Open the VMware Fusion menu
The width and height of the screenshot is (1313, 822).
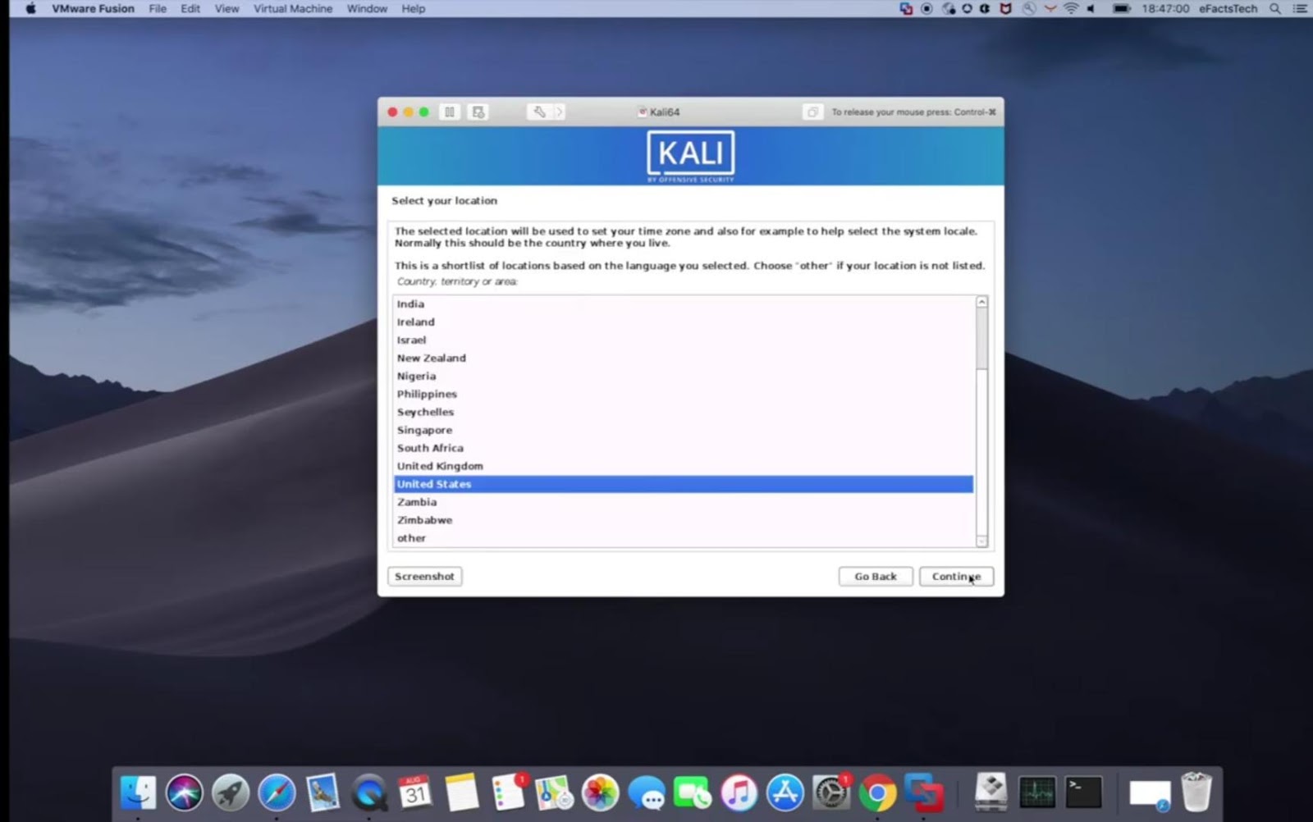pos(93,8)
